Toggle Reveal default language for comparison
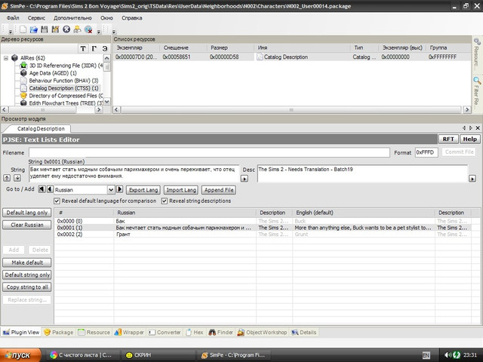This screenshot has height=362, width=483. [x=57, y=201]
